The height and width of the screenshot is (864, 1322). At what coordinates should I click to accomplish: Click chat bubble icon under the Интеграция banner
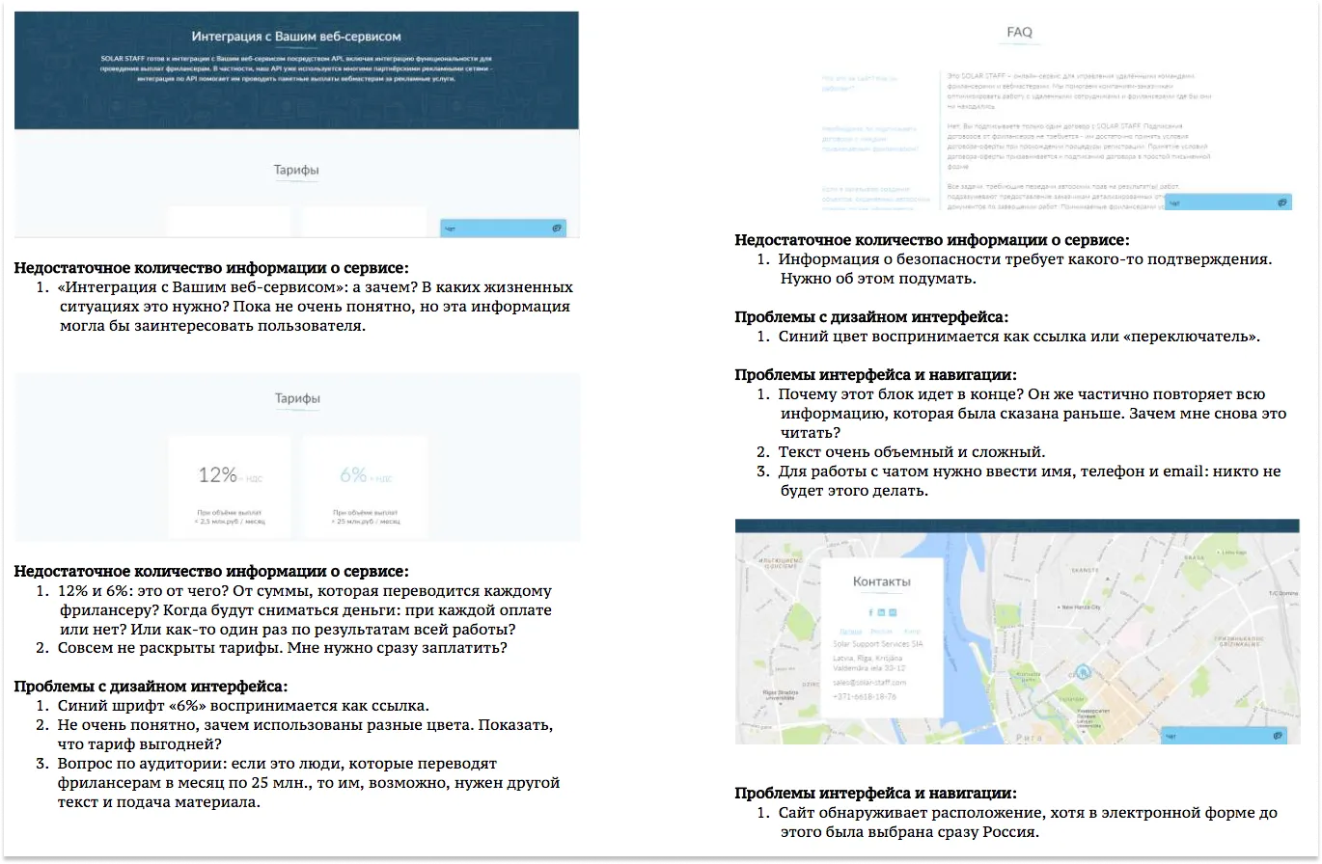(557, 228)
